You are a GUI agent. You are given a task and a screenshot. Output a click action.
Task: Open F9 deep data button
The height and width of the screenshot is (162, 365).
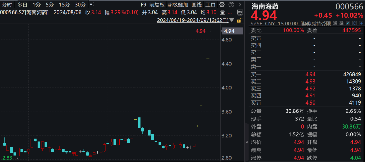click(143, 5)
